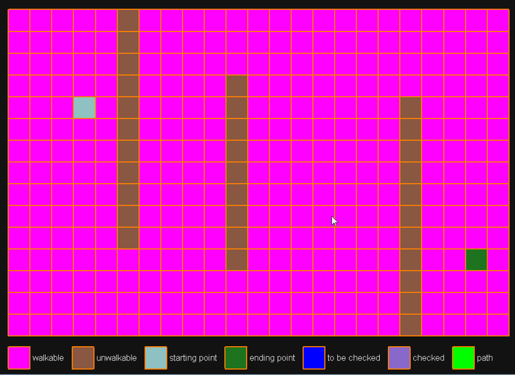Click the 'unwalkable' legend label

coord(117,358)
